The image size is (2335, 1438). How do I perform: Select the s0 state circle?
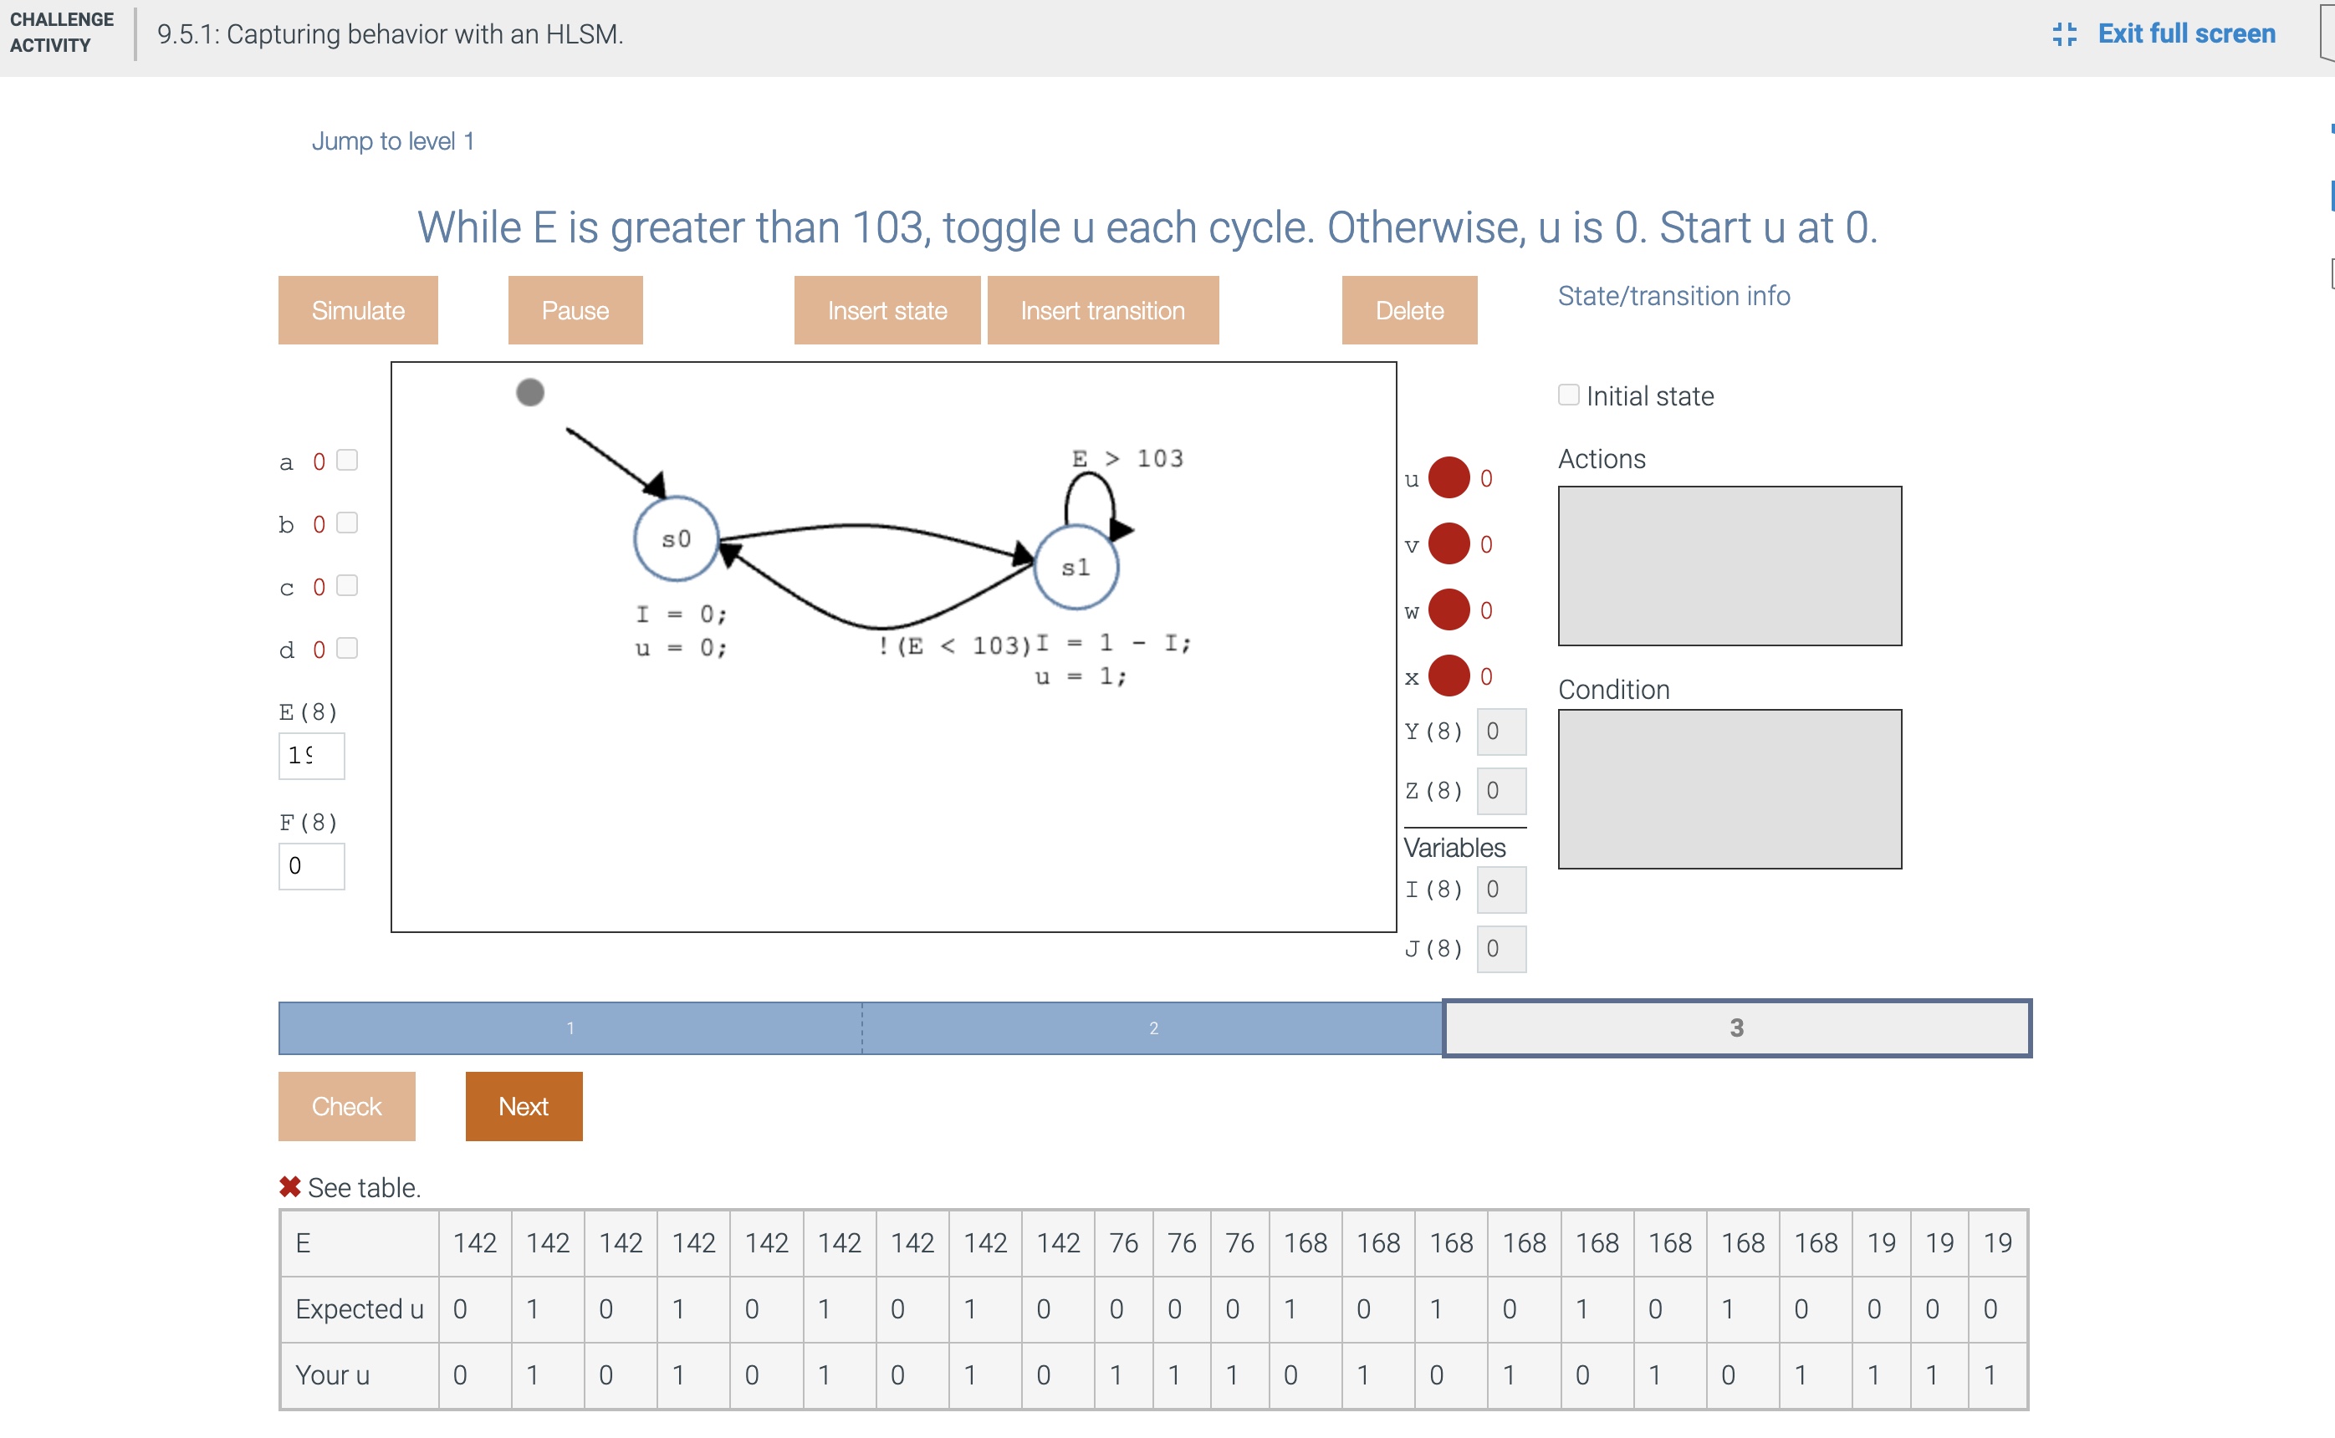[x=675, y=539]
